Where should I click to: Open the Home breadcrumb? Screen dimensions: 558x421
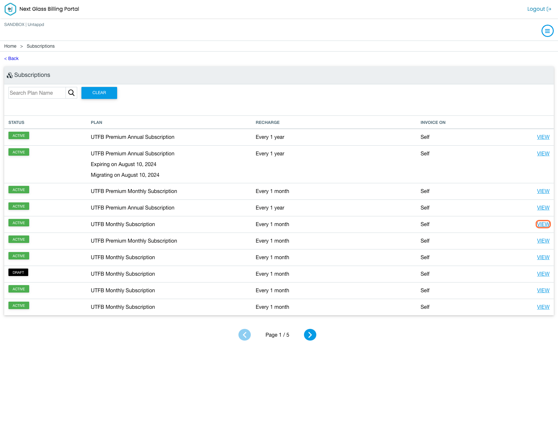tap(10, 46)
